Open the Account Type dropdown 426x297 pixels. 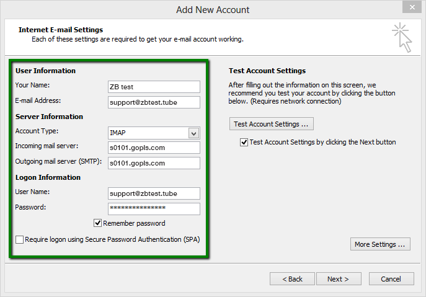(193, 133)
